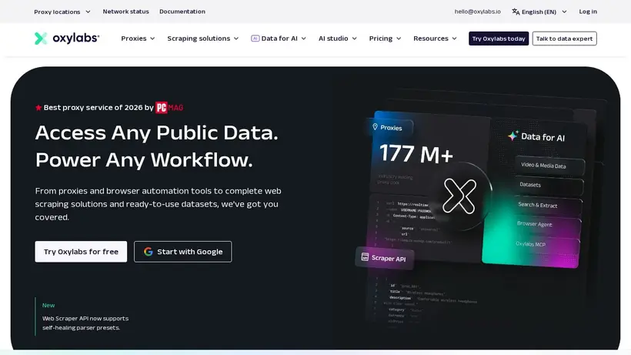The image size is (631, 355).
Task: Click the location pin icon on Proxies card
Action: click(375, 127)
